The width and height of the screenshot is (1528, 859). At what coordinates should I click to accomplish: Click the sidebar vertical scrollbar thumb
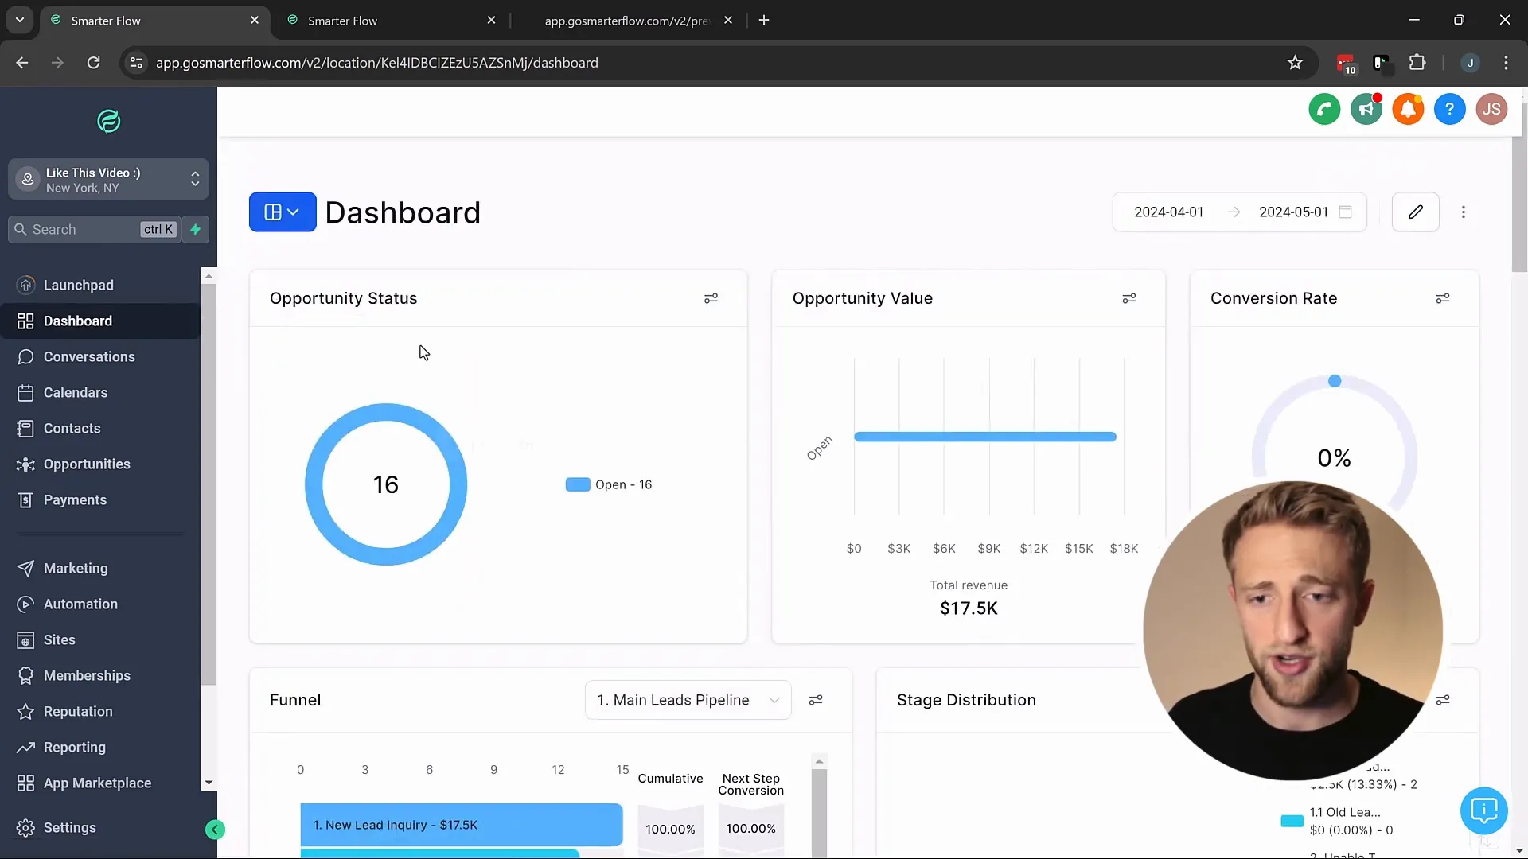pos(209,484)
